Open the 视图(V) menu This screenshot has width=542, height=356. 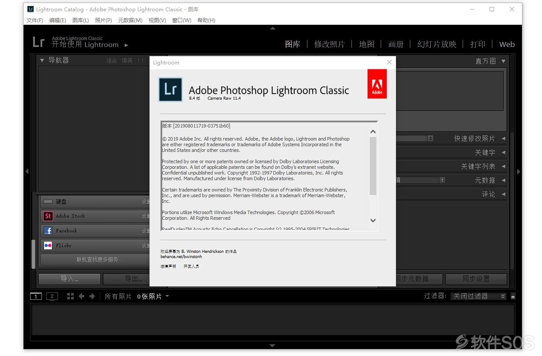click(157, 20)
